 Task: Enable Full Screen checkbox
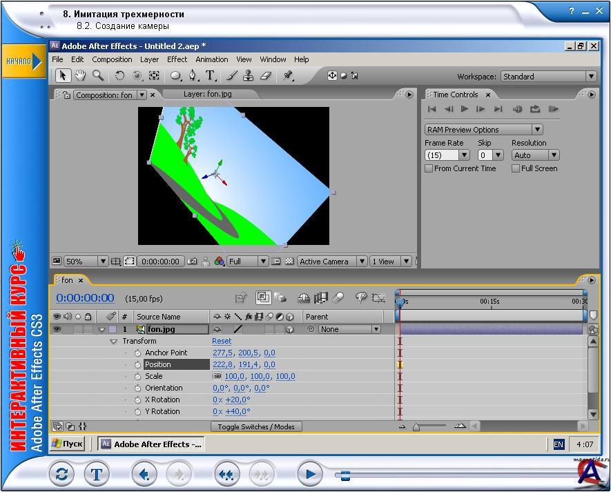(x=516, y=168)
